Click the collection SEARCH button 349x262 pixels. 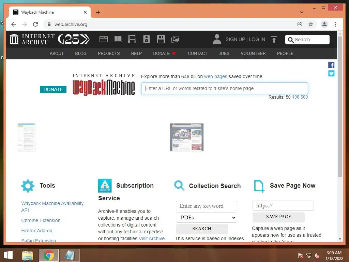[202, 229]
